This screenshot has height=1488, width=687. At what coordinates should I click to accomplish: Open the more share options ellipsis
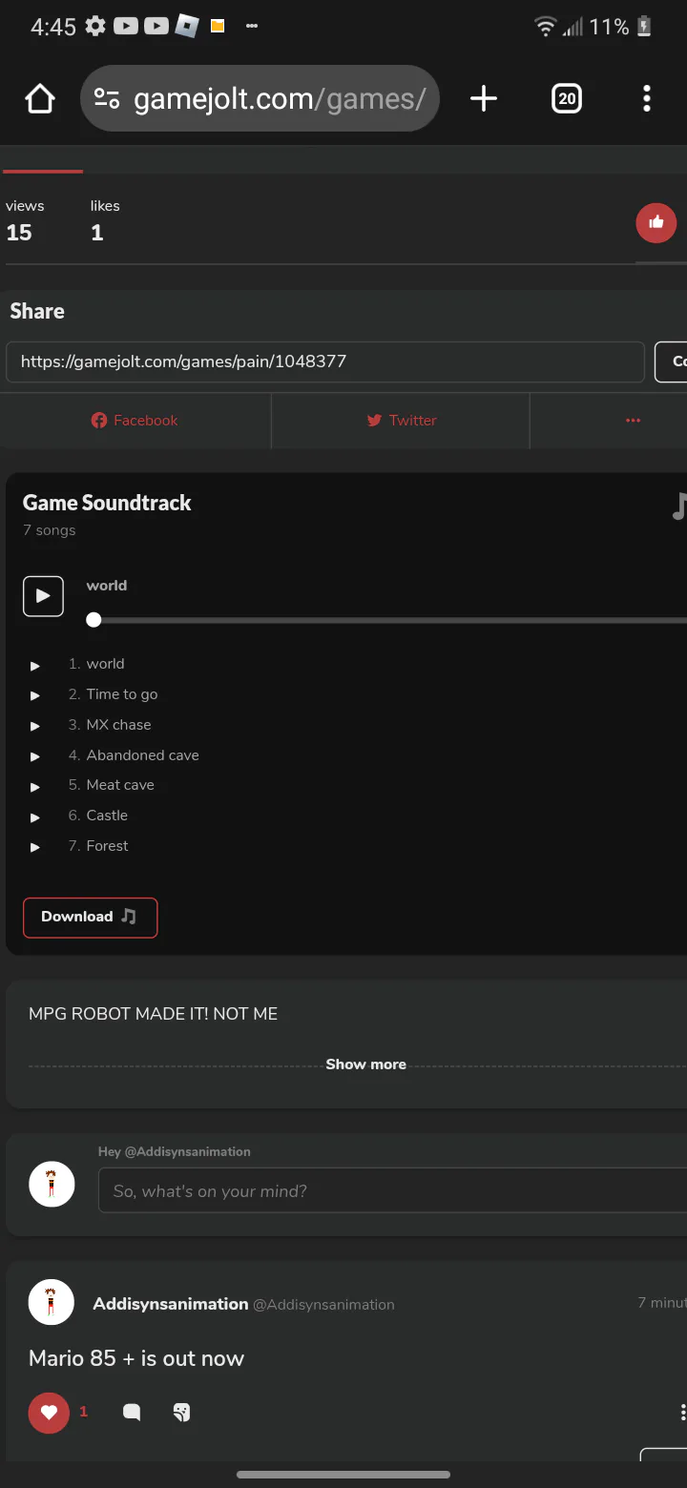pos(633,421)
